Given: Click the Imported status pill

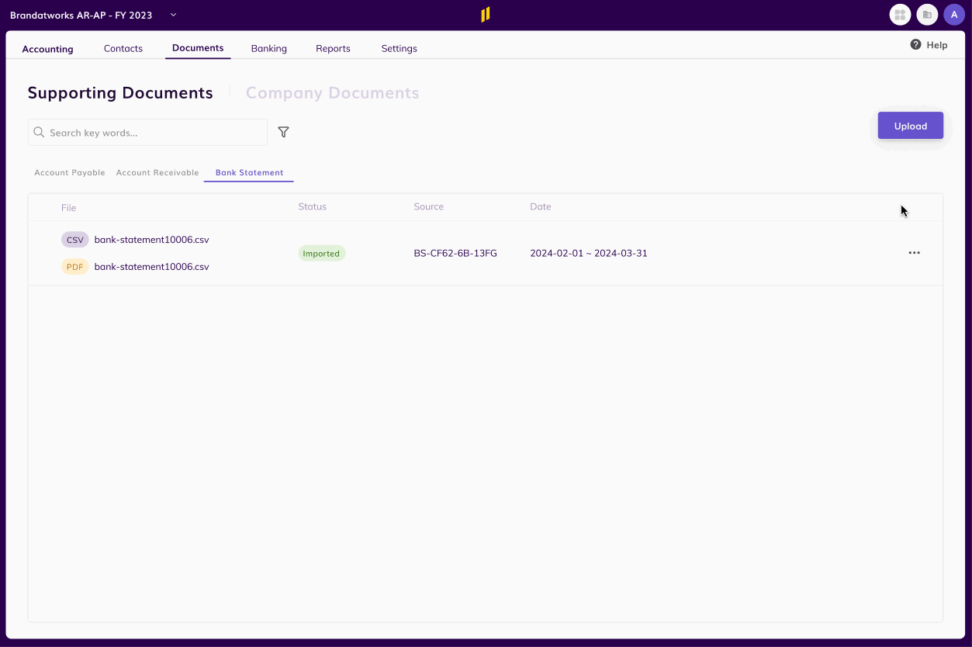Looking at the screenshot, I should 321,253.
